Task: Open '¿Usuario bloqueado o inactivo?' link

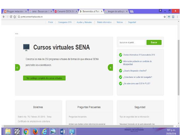Action: coord(135,71)
